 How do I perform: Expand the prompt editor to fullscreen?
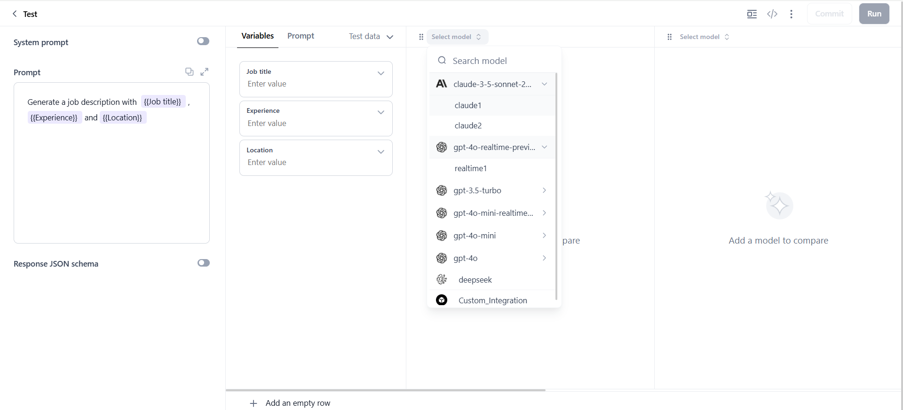204,71
